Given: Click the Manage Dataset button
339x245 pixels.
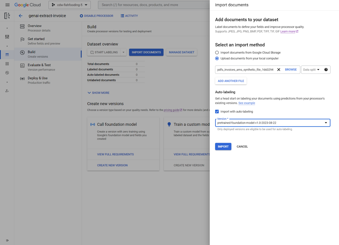Looking at the screenshot, I should pos(181,52).
